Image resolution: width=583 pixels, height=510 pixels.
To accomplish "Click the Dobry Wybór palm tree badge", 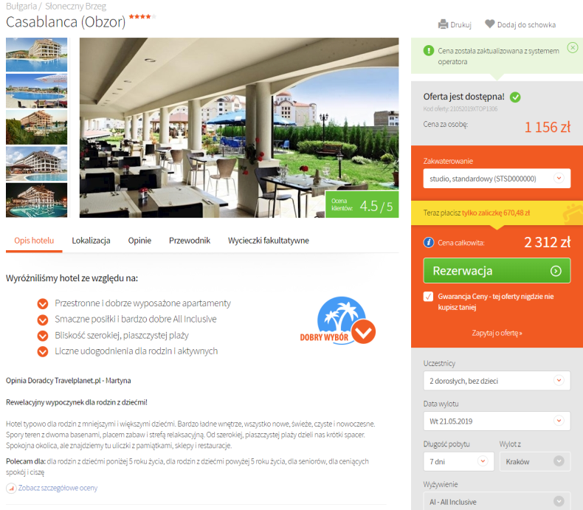I will pyautogui.click(x=338, y=320).
